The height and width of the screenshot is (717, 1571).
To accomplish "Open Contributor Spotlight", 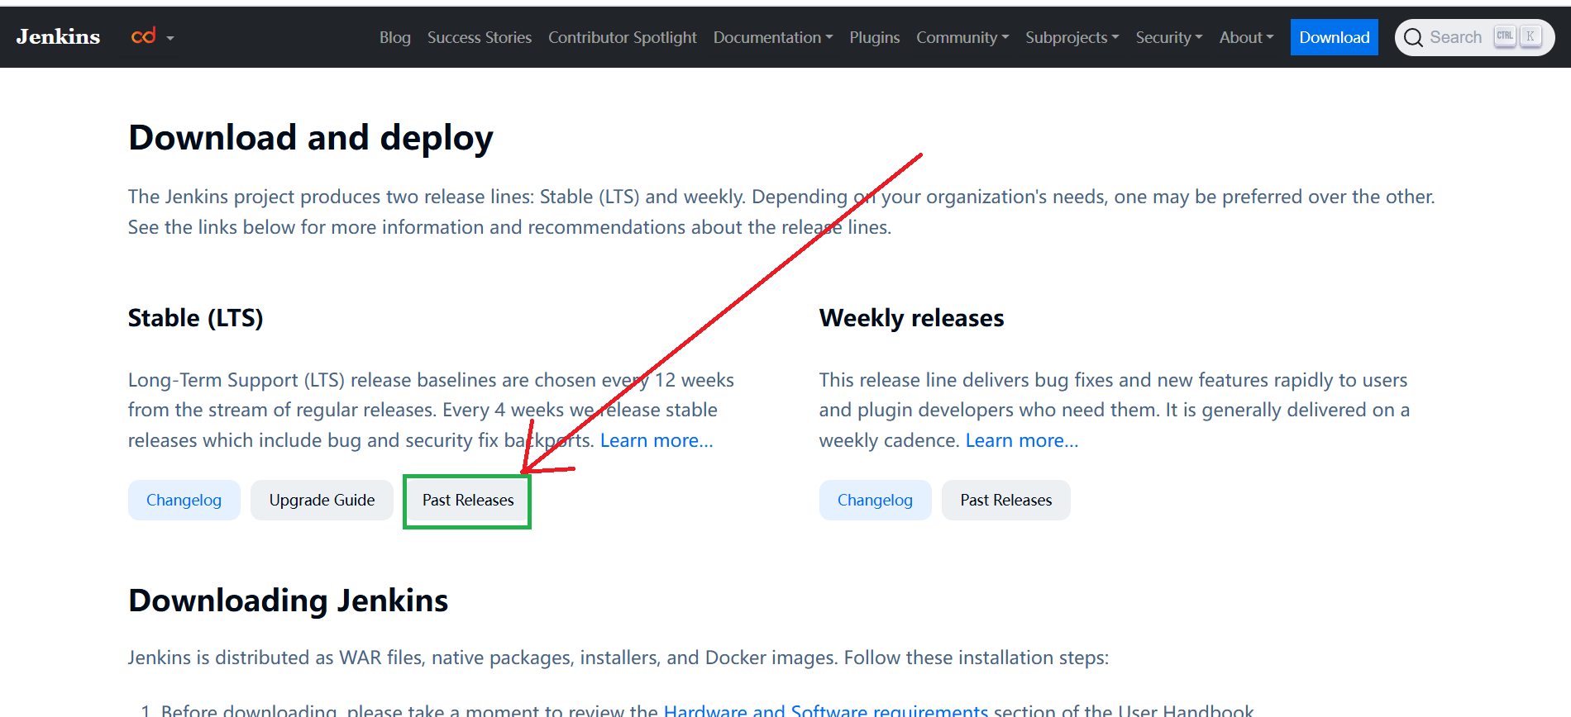I will tap(623, 37).
